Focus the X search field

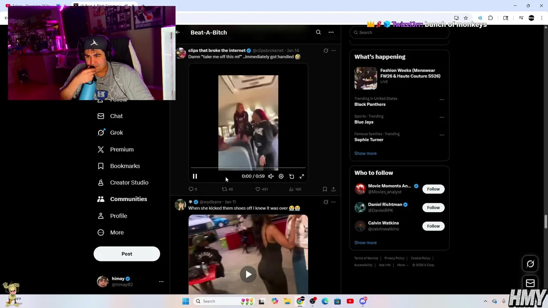[x=399, y=33]
